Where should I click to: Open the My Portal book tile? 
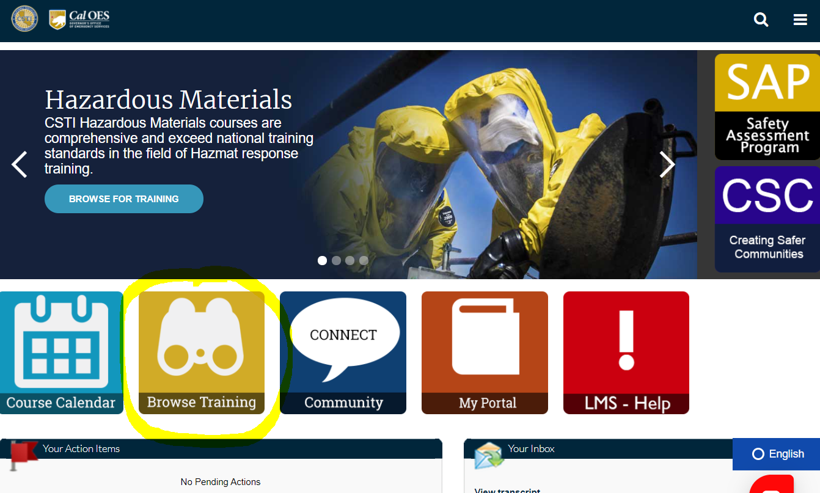point(485,352)
